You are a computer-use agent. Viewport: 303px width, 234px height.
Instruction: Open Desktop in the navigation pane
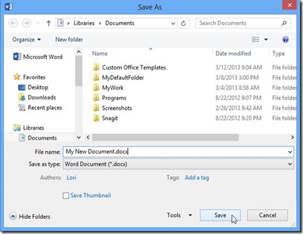click(33, 87)
